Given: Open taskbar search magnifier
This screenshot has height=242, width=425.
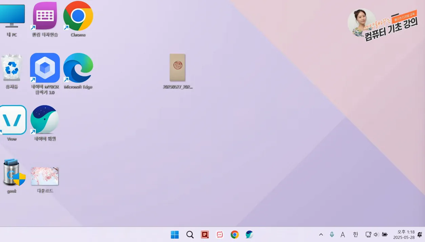Looking at the screenshot, I should 190,235.
